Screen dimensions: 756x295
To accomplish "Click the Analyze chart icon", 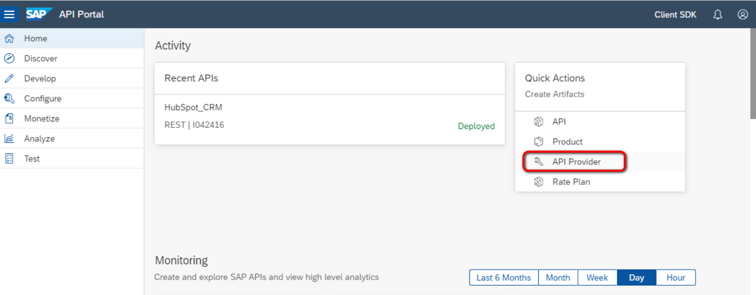I will coord(9,138).
